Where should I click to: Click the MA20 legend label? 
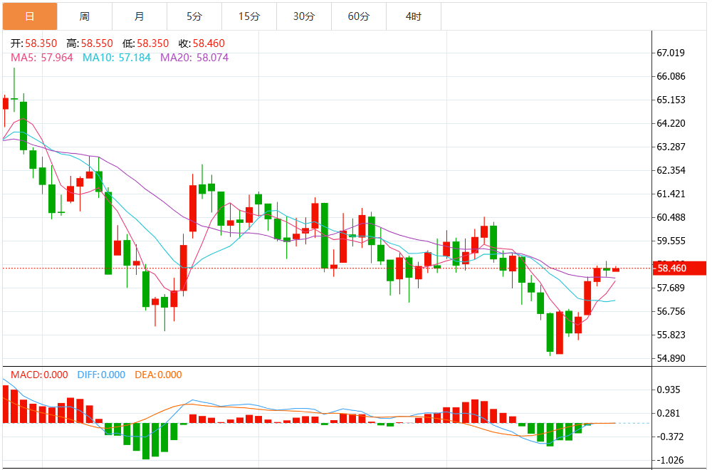[x=194, y=57]
